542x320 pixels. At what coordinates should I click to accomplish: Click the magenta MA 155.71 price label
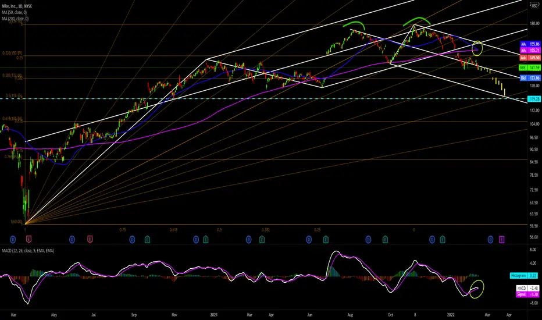pos(530,51)
